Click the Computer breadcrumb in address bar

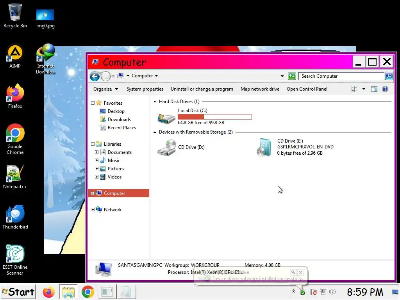[x=142, y=76]
